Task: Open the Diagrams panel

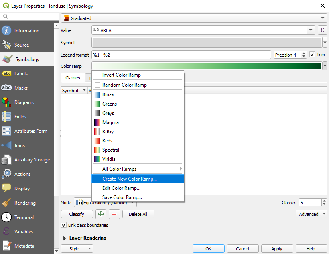Action: (27, 102)
